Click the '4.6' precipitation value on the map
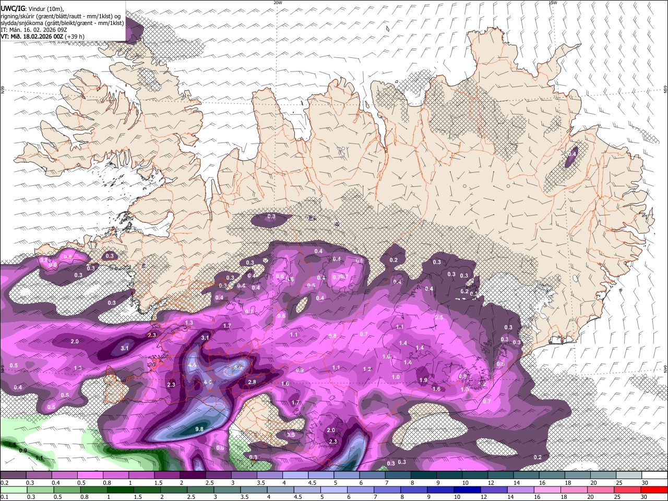 pyautogui.click(x=208, y=382)
